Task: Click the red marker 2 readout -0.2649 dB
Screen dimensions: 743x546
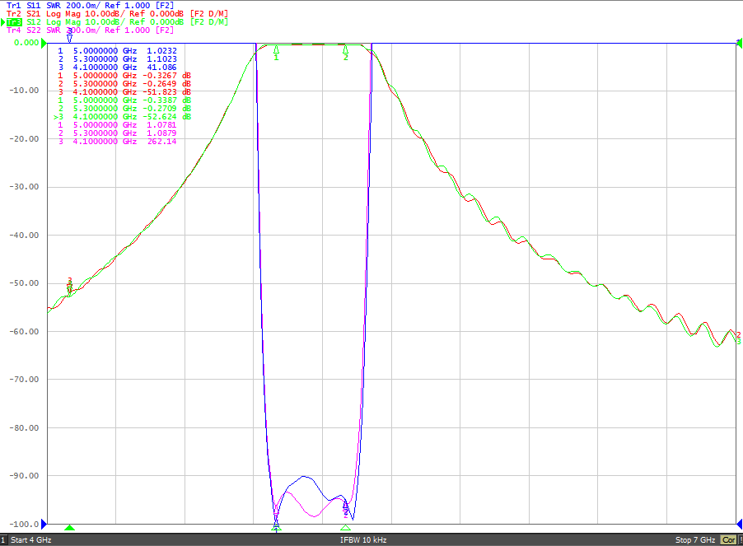Action: [166, 84]
